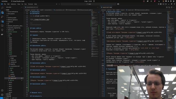Click Activities in the top bar
Screen dimensions: 176x99
pos(4,1)
